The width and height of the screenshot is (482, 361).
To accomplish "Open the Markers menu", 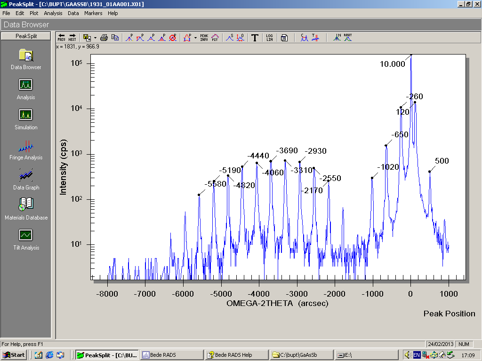I will (93, 13).
